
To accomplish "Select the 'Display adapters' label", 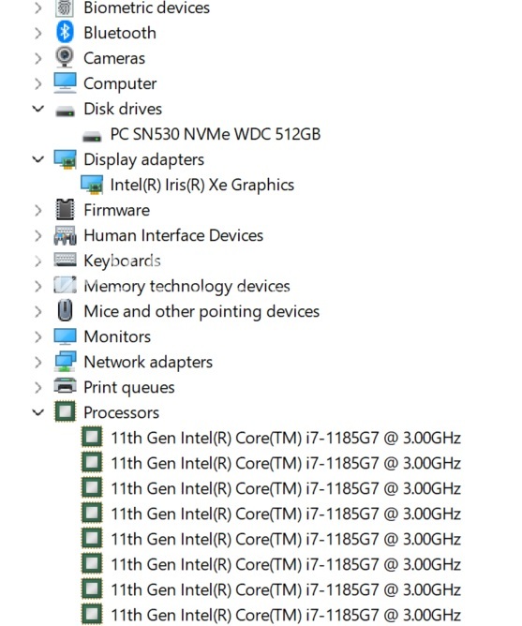I will tap(143, 159).
